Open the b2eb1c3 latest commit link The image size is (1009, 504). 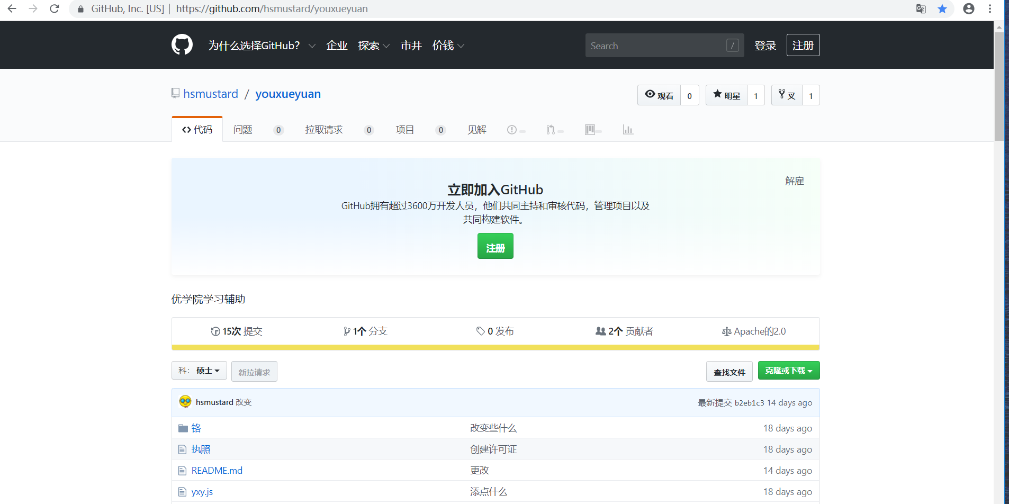749,403
